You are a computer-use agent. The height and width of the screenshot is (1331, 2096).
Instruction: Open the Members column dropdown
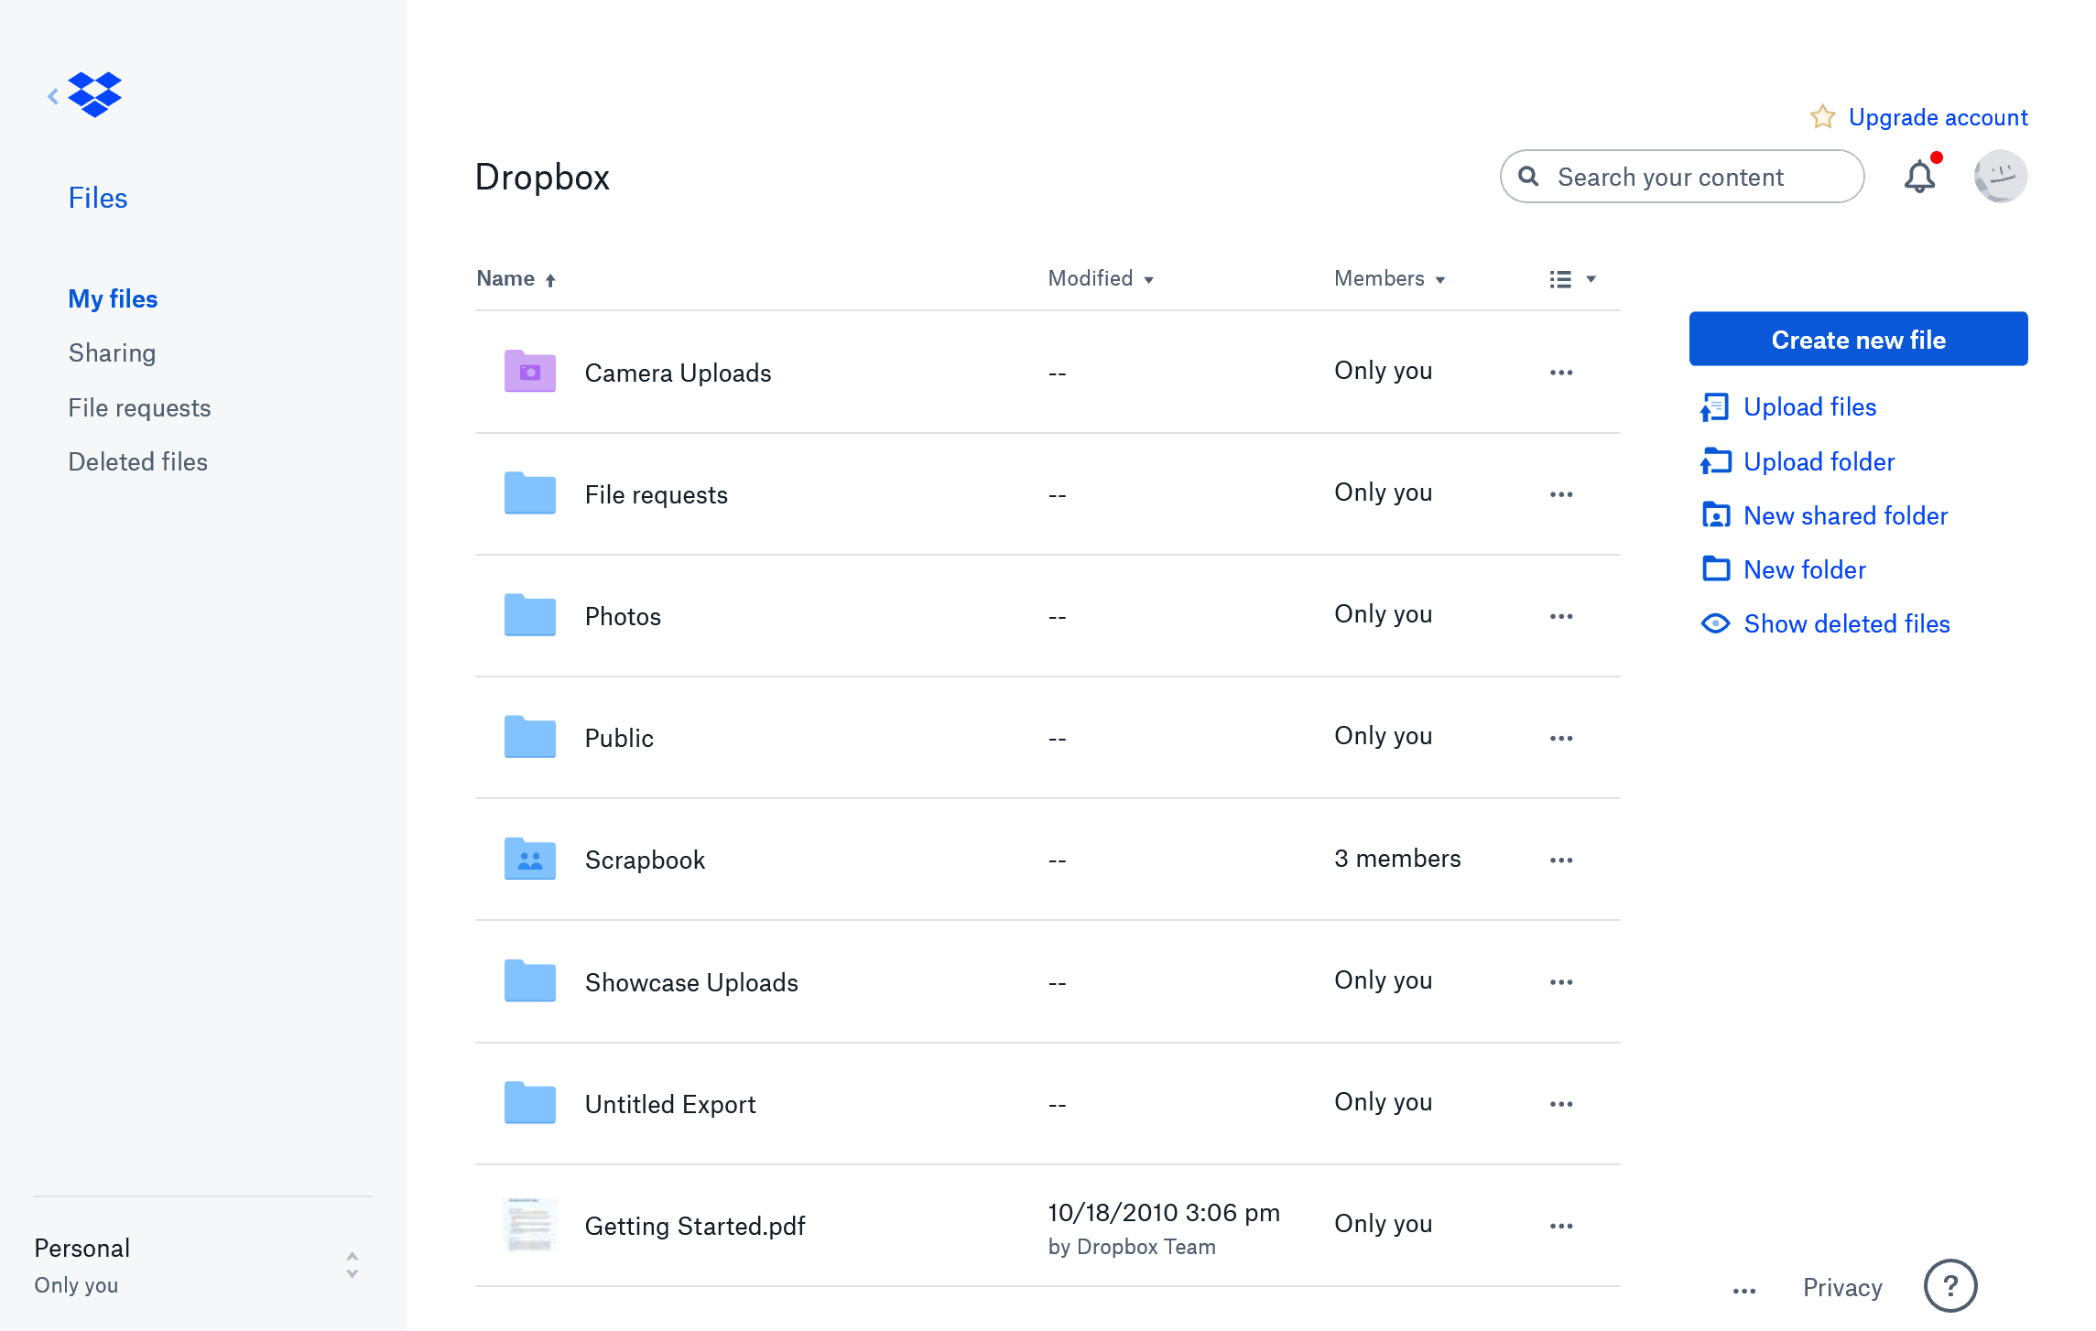click(x=1390, y=278)
